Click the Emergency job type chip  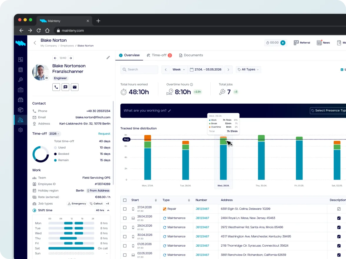[77, 204]
